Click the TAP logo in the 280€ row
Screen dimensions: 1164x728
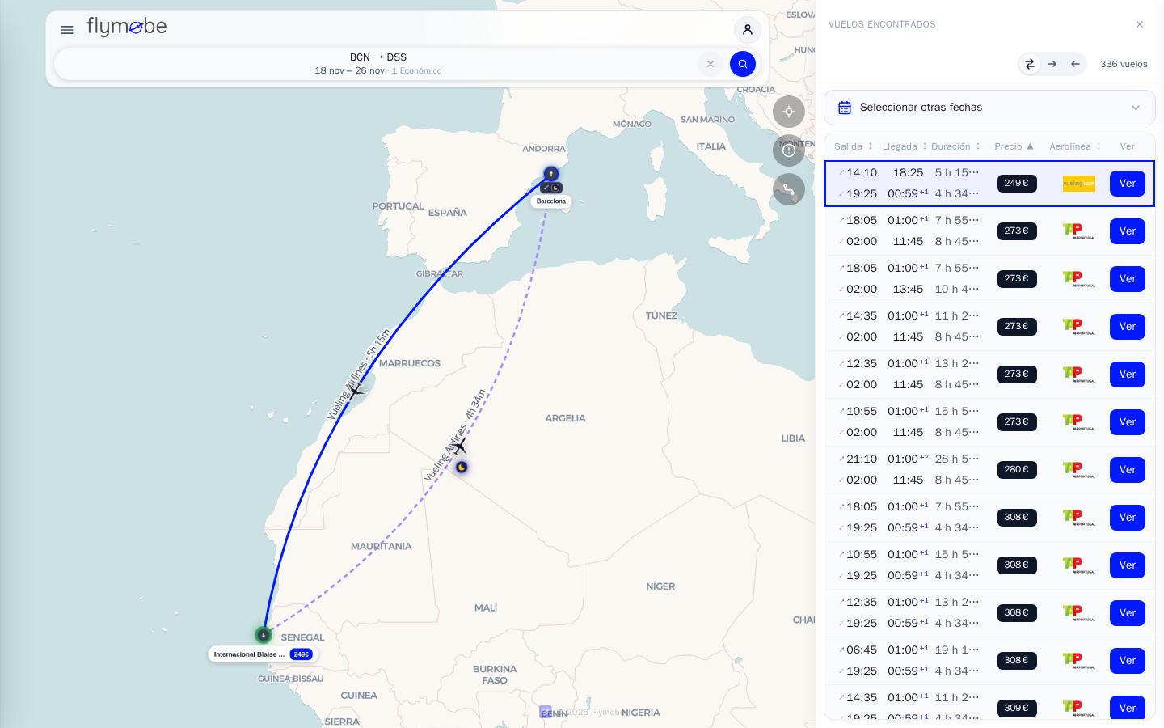pyautogui.click(x=1079, y=470)
